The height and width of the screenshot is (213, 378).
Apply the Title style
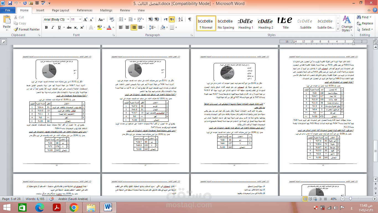(286, 24)
